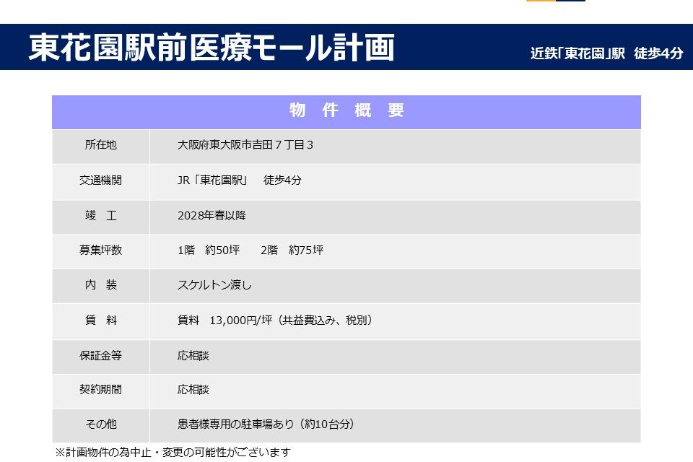The height and width of the screenshot is (462, 693).
Task: Select the 内装 row label
Action: 100,285
